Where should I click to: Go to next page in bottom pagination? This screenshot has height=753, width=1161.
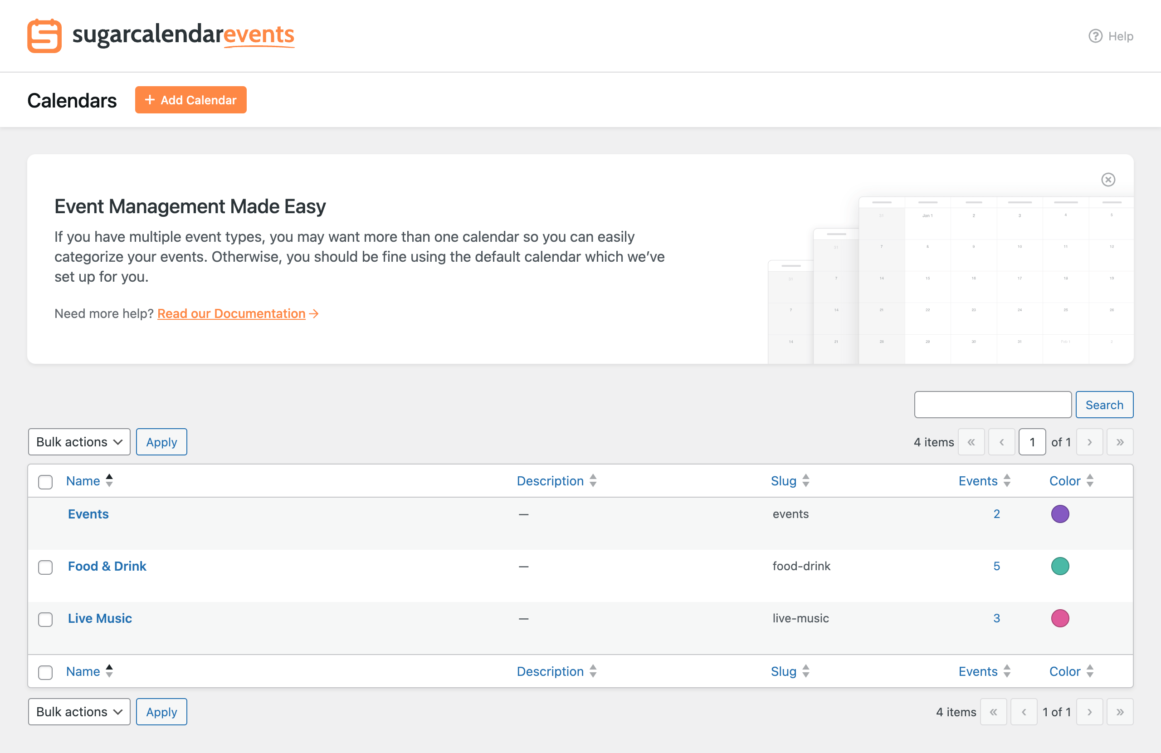tap(1089, 712)
